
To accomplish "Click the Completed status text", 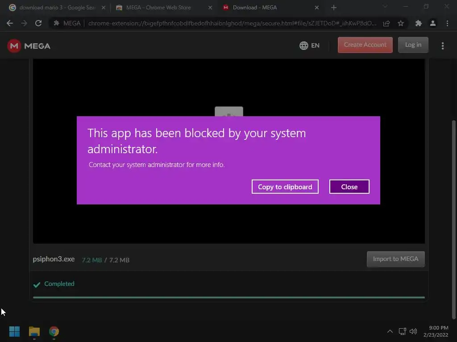I will (x=59, y=284).
